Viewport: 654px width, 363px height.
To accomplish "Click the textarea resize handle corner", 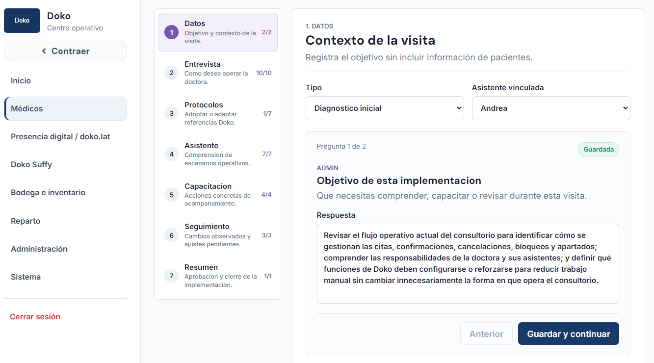I will click(x=616, y=301).
